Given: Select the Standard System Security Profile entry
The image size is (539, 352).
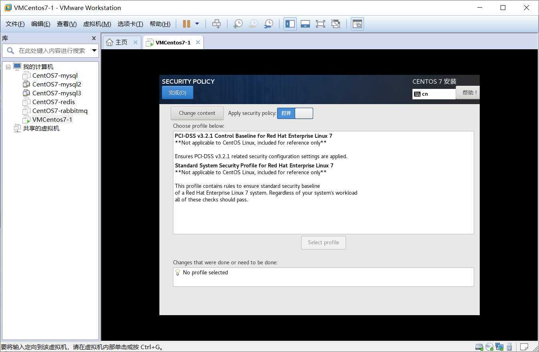Looking at the screenshot, I should click(324, 182).
